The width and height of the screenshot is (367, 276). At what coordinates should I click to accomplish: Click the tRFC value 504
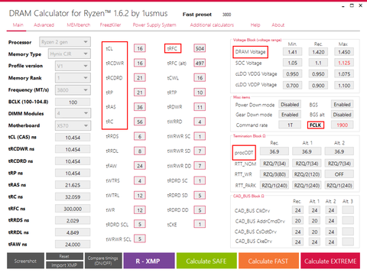click(200, 48)
